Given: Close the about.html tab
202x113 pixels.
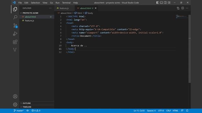Looking at the screenshot, I should click(x=96, y=8).
